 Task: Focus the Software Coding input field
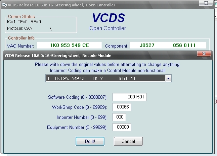pos(130,97)
